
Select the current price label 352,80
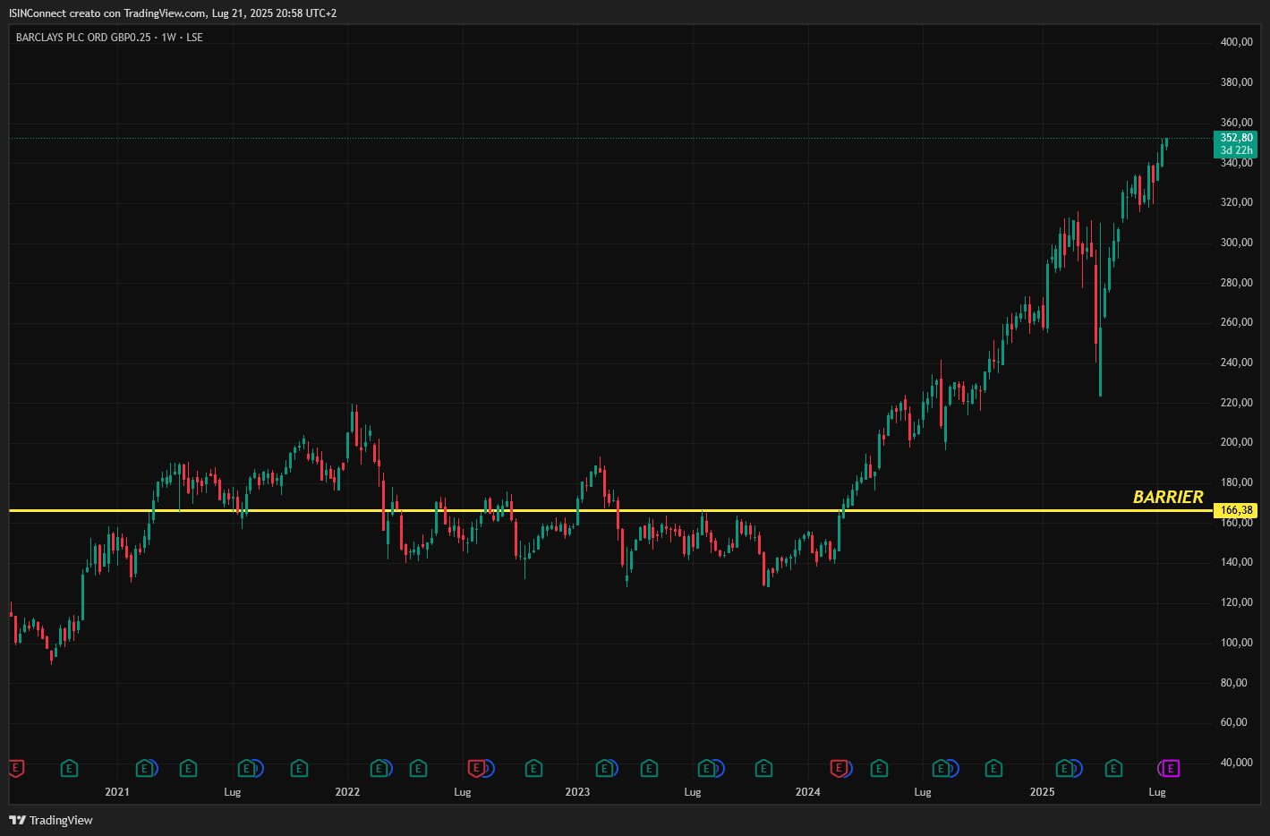(x=1236, y=138)
